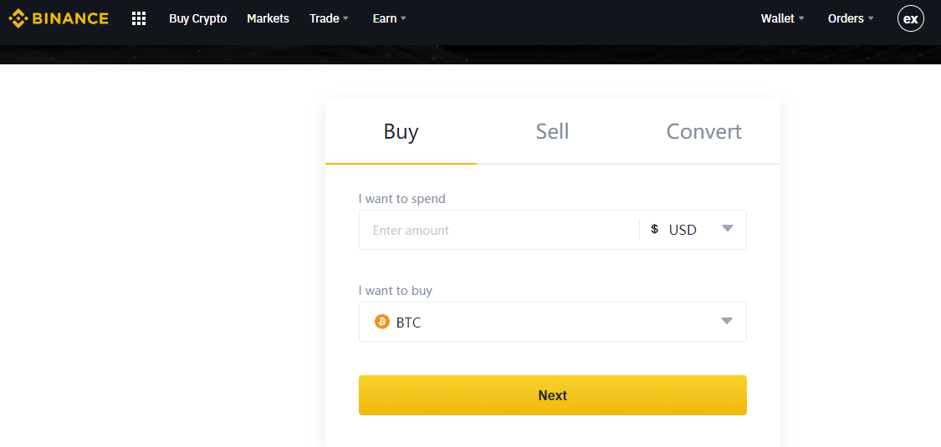Image resolution: width=941 pixels, height=447 pixels.
Task: Click the small arrow beside Trade
Action: click(345, 18)
